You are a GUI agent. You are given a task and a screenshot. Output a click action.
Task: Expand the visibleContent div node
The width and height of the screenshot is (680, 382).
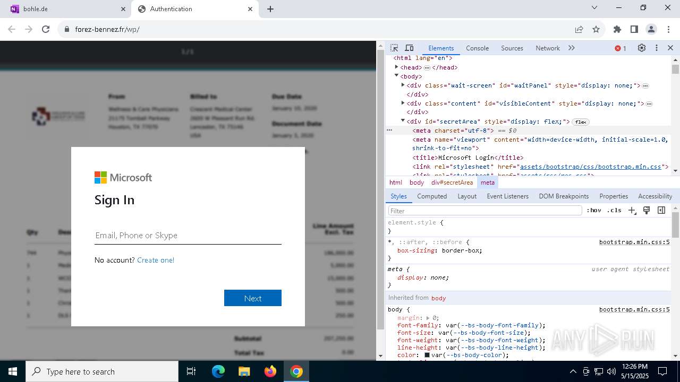pos(403,103)
